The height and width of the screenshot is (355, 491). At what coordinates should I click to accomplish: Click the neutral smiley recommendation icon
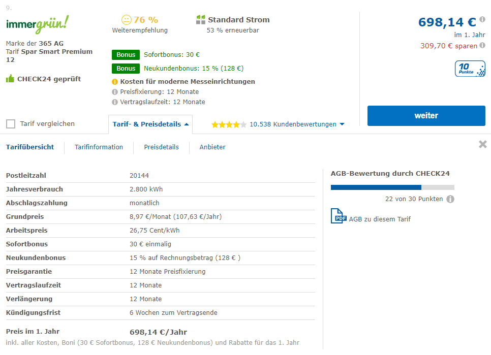pos(127,20)
